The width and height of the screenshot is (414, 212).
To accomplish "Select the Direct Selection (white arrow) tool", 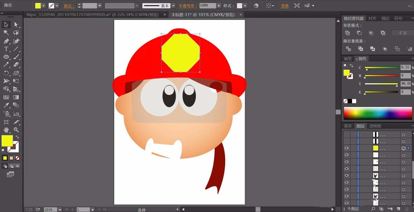I will (16, 24).
